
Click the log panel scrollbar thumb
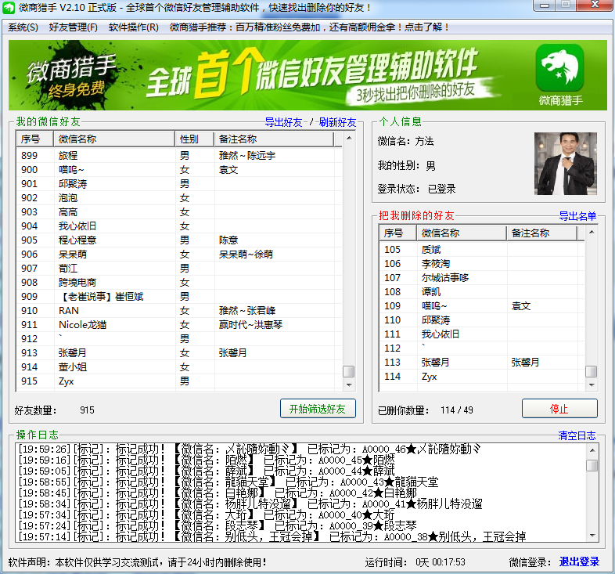click(x=592, y=465)
